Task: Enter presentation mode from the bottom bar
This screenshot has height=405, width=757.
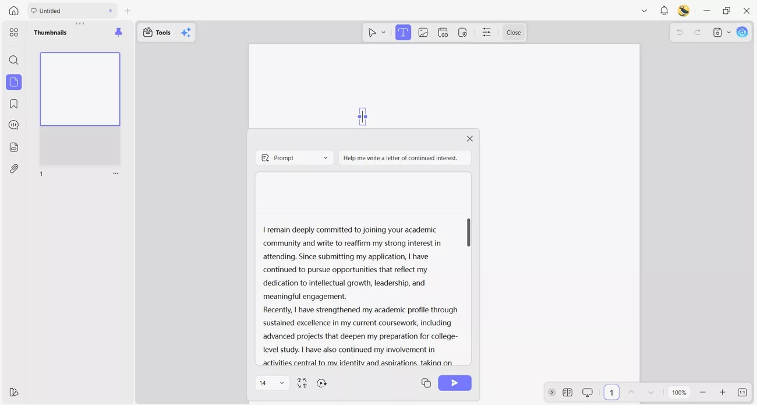Action: [x=588, y=392]
